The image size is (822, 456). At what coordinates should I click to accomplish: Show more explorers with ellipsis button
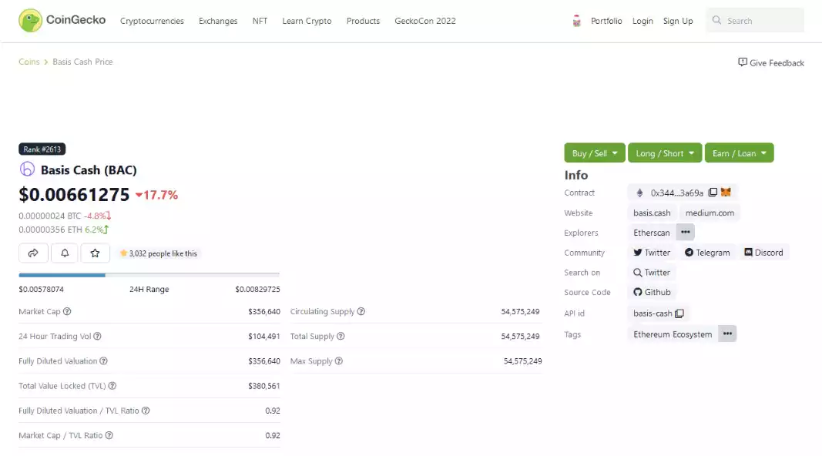(x=685, y=232)
